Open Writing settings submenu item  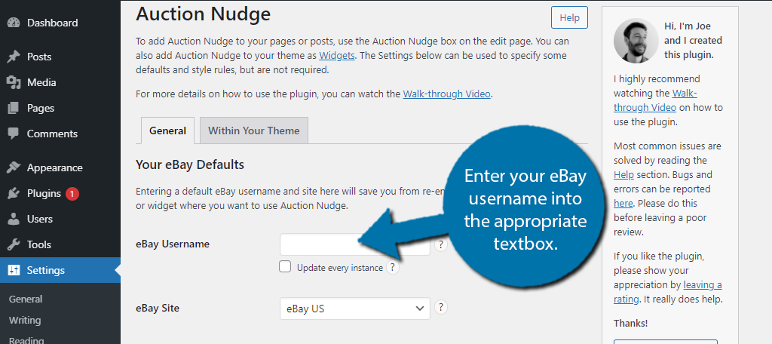[x=25, y=321]
